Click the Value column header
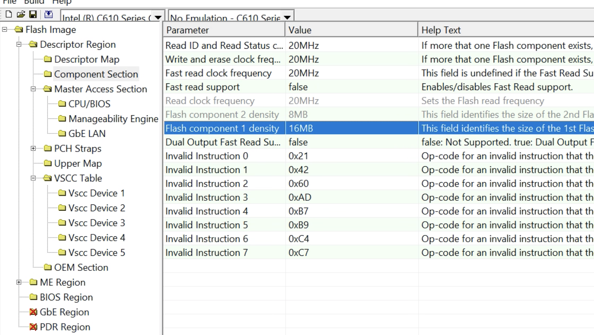 coord(351,30)
